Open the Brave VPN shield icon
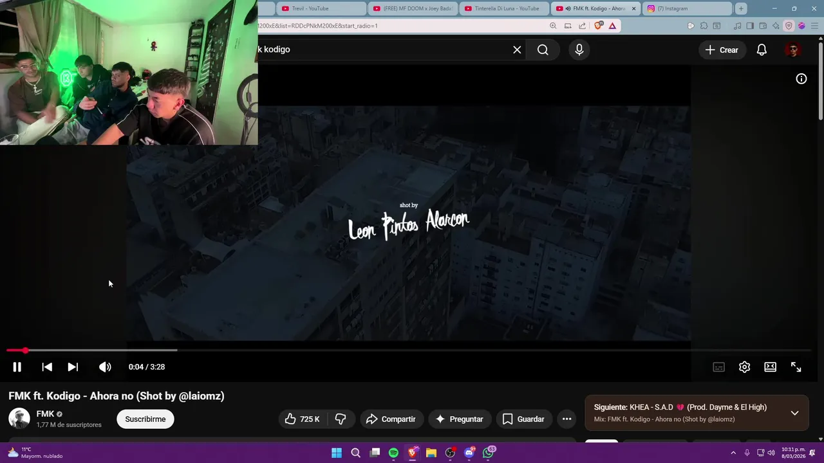Viewport: 824px width, 463px height. [x=789, y=26]
